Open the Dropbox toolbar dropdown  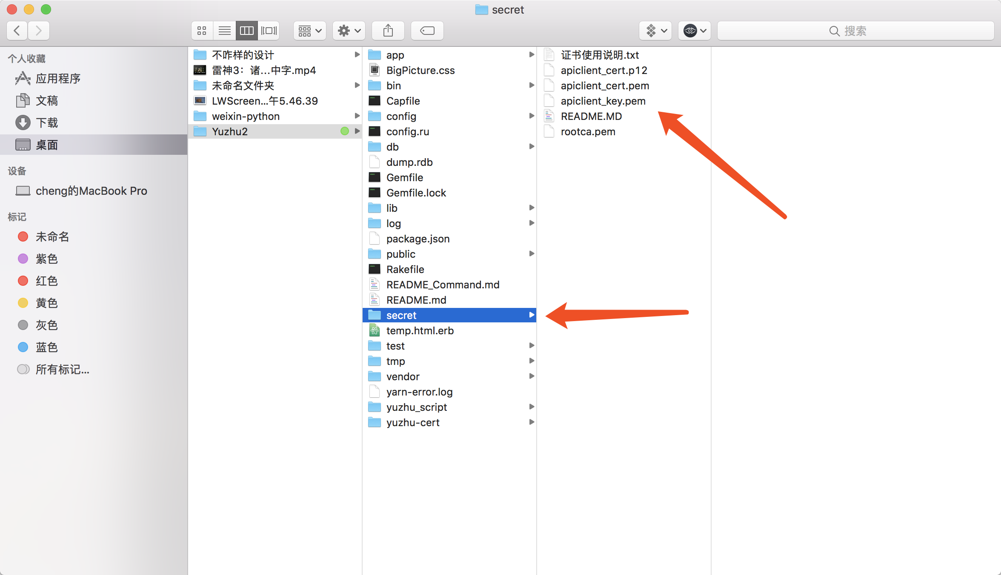tap(655, 31)
